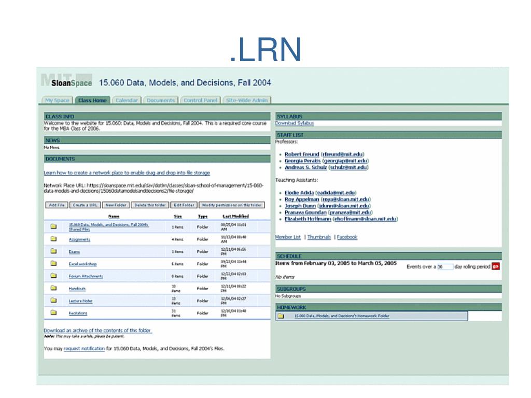Open the Download Syllabus link

pyautogui.click(x=295, y=123)
